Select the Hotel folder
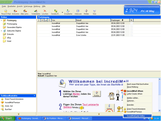Screen dimensions: 161x121 9,41
